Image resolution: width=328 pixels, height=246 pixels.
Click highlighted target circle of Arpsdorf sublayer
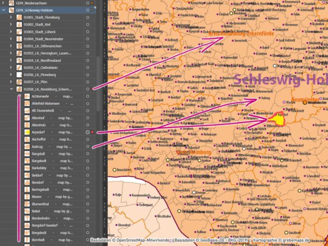(x=87, y=132)
